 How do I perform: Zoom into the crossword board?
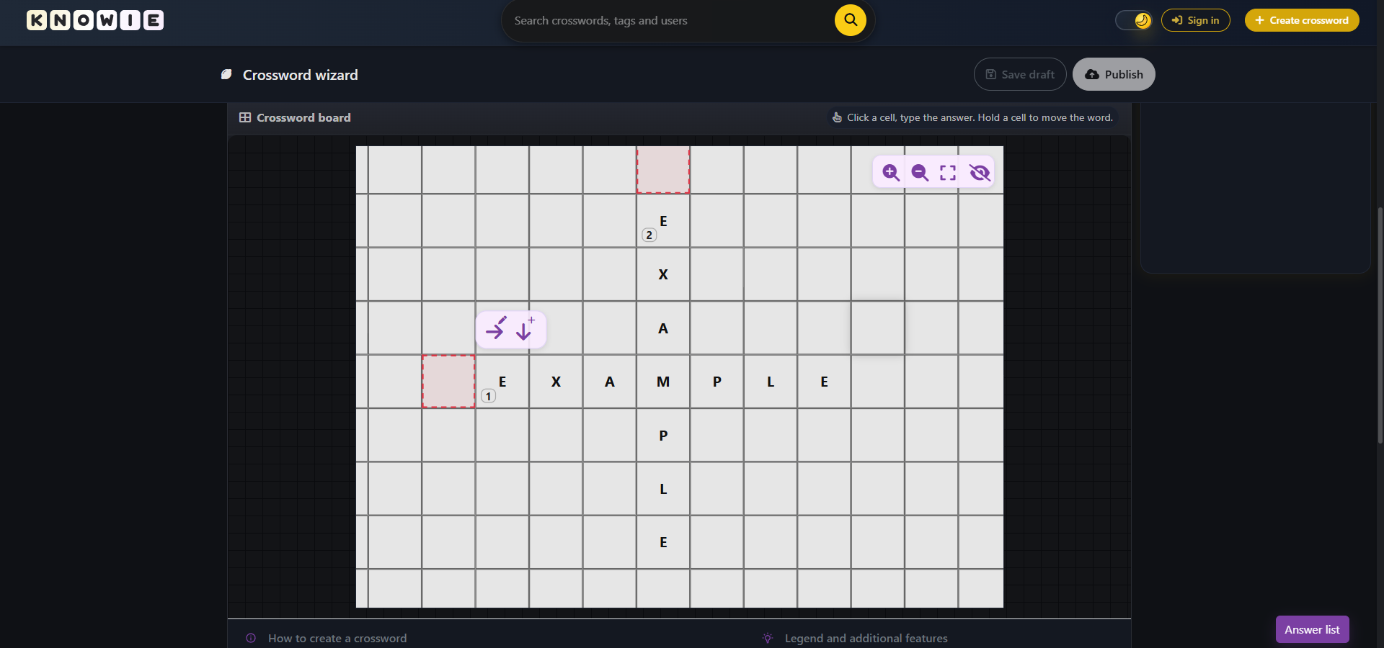pyautogui.click(x=890, y=173)
